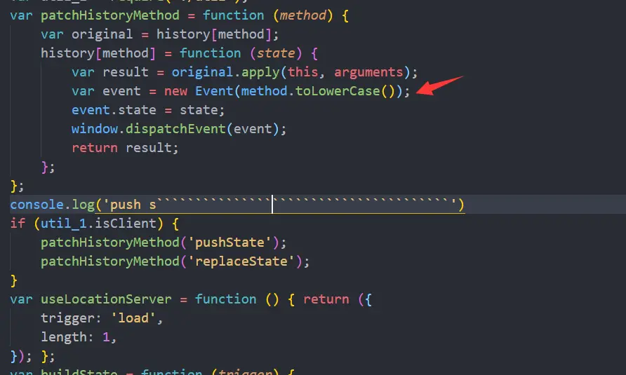Click the italic state parameter

click(276, 53)
